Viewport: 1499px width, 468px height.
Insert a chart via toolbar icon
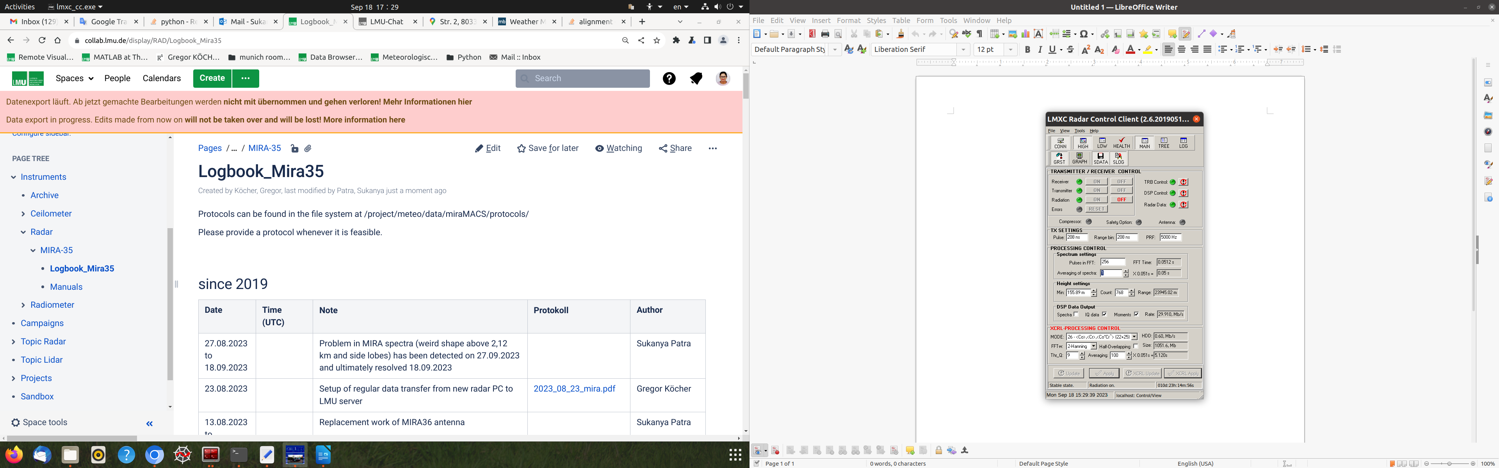(x=1025, y=34)
